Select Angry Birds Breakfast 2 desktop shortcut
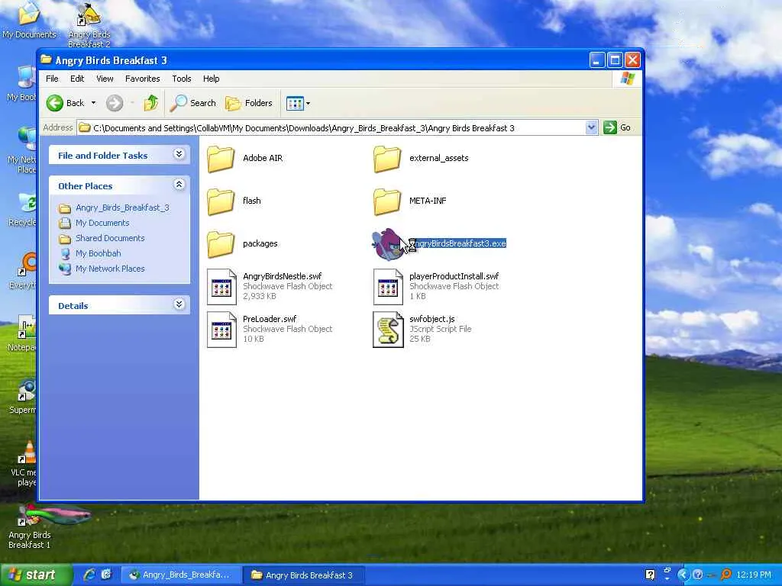782x586 pixels. point(89,25)
